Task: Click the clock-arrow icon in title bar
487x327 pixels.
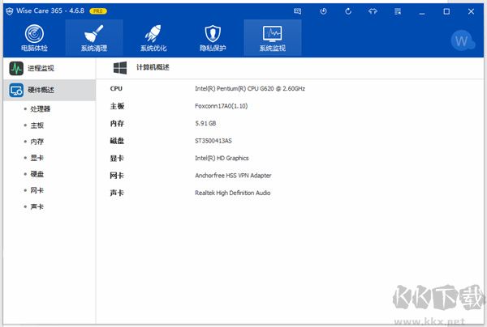Action: pos(323,11)
